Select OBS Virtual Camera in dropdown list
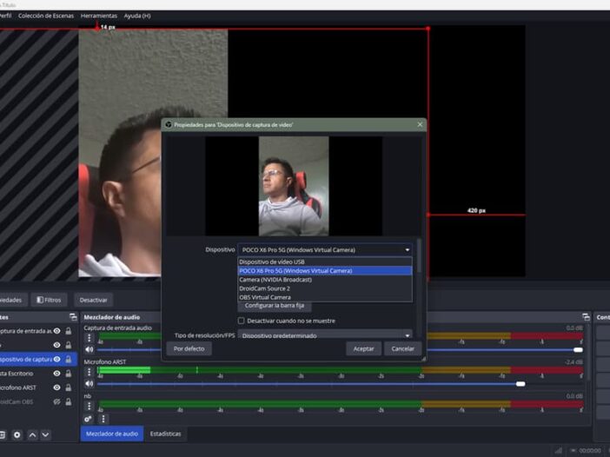Screen dimensions: 610x457 pyautogui.click(x=267, y=297)
